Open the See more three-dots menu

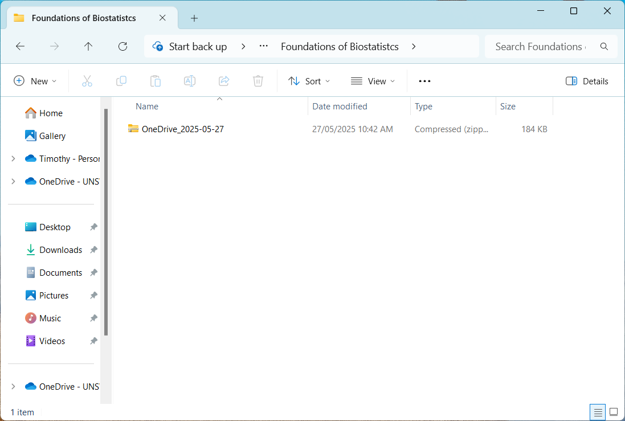(424, 81)
